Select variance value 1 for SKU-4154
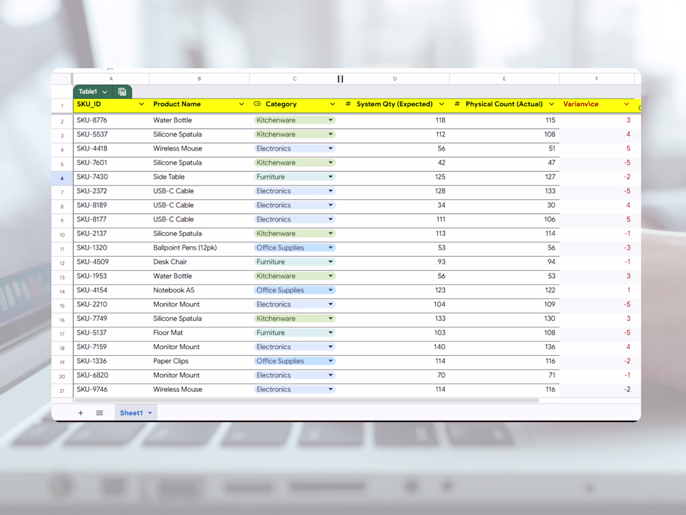This screenshot has height=515, width=686. coord(597,290)
